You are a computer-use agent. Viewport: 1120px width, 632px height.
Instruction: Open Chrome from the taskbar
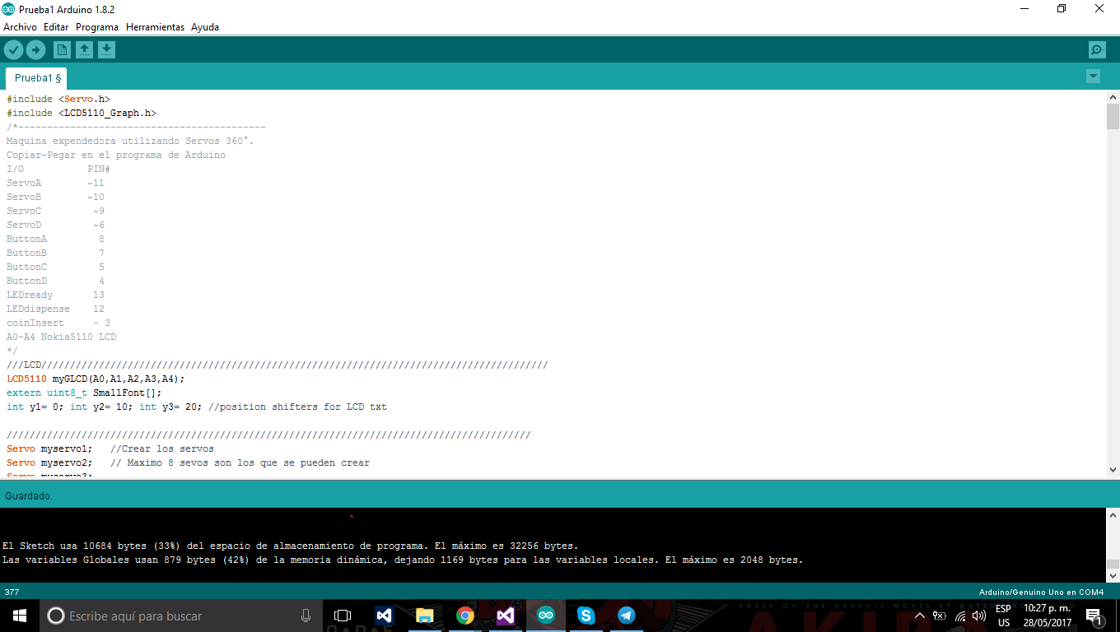click(x=465, y=616)
